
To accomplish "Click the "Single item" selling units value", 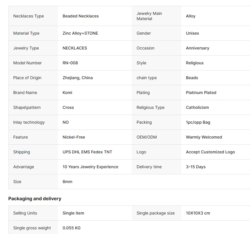I will pyautogui.click(x=73, y=213).
